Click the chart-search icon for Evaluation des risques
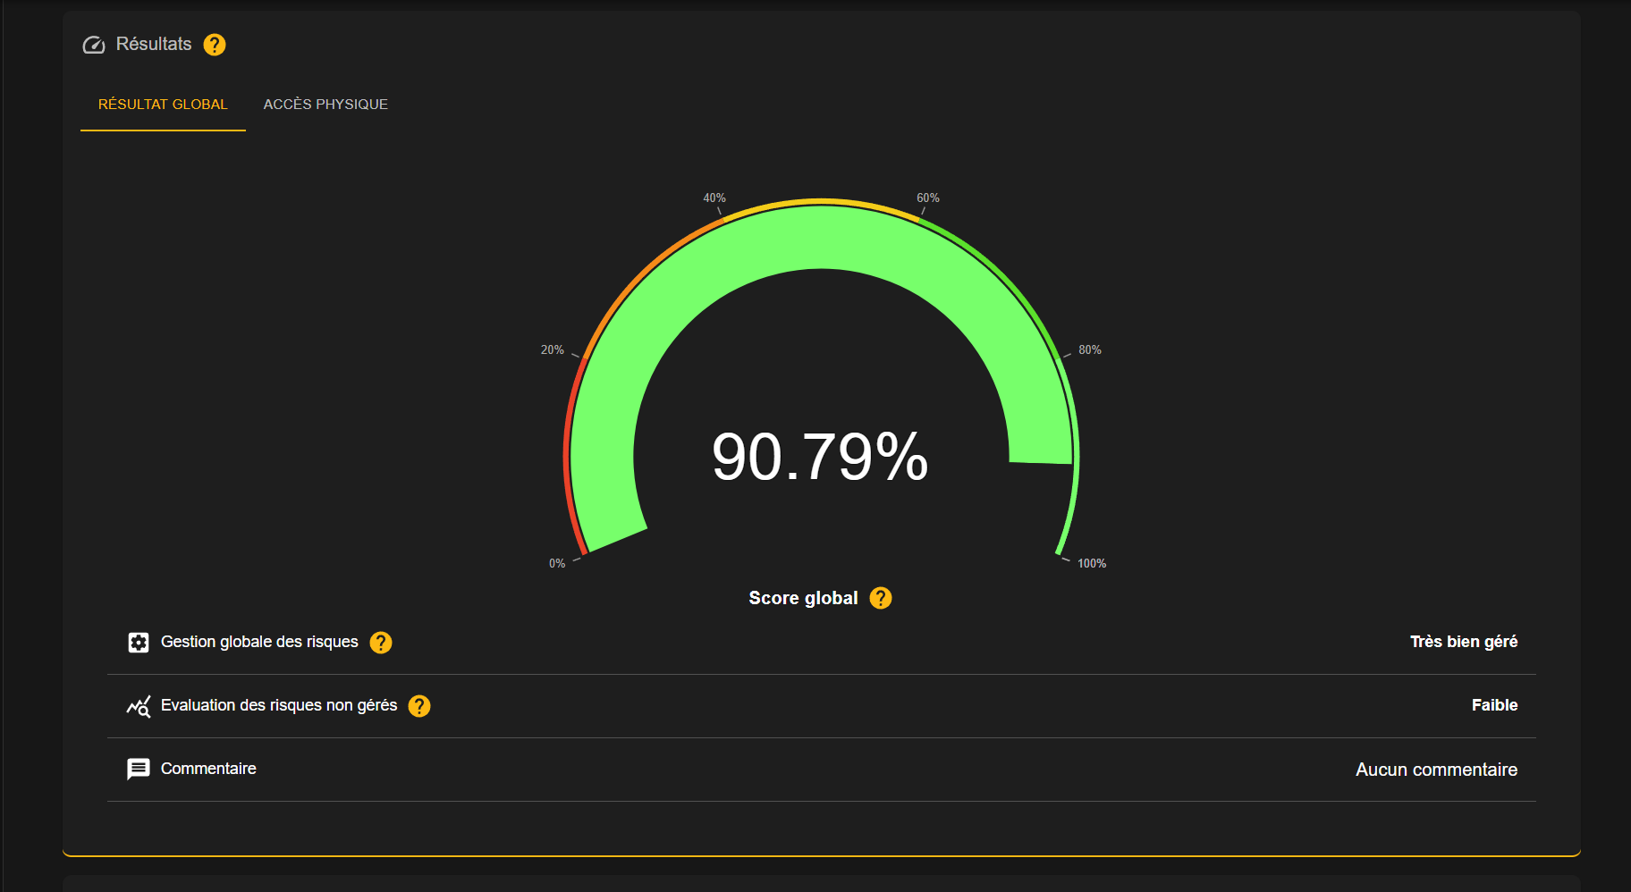Image resolution: width=1631 pixels, height=892 pixels. pos(139,706)
